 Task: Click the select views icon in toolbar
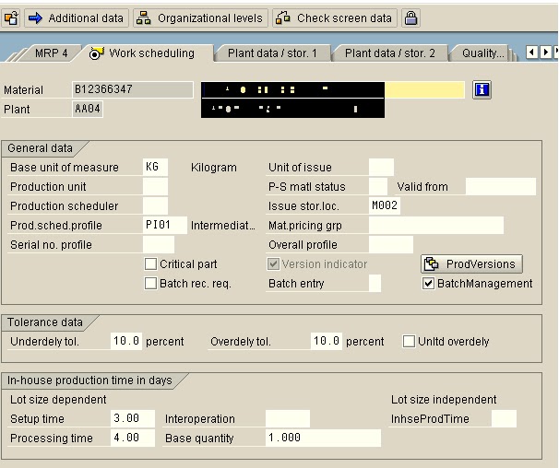pos(11,18)
